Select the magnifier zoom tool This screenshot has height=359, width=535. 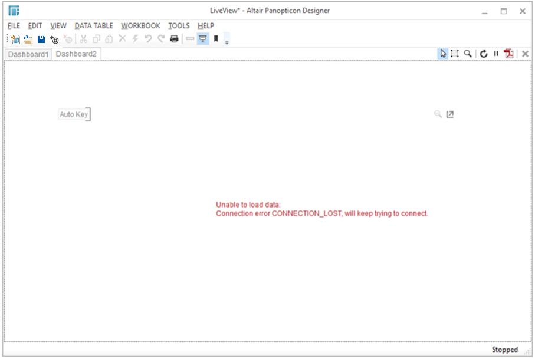tap(468, 54)
